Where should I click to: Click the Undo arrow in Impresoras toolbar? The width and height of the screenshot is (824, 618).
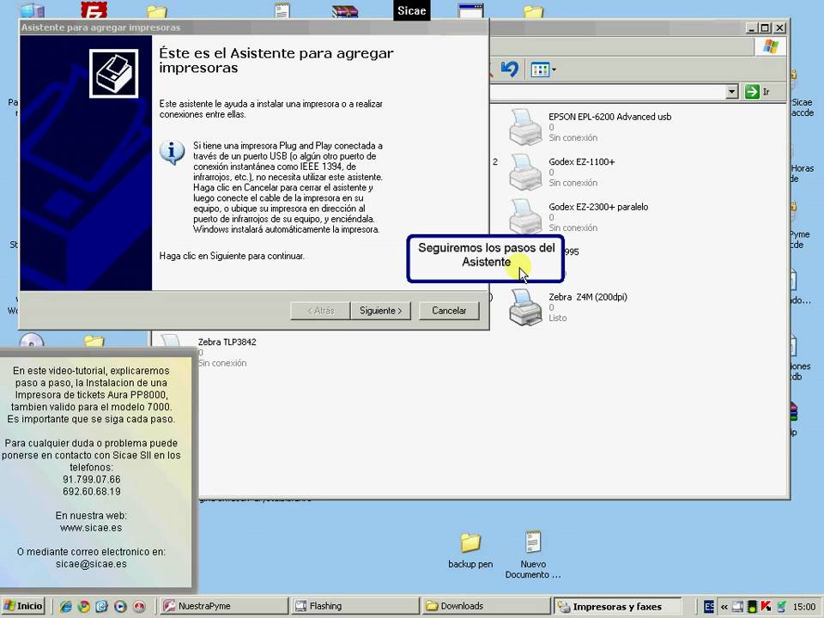point(509,69)
